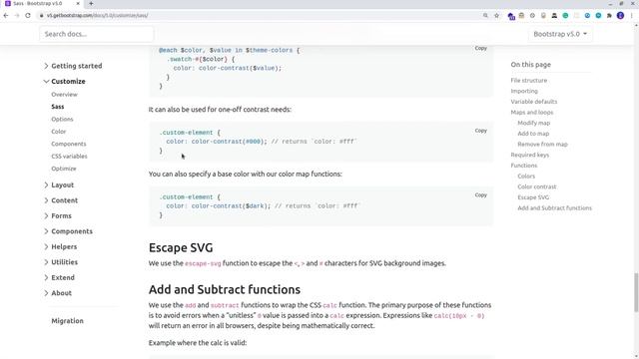Open the Migration page link
This screenshot has width=639, height=359.
click(x=67, y=321)
